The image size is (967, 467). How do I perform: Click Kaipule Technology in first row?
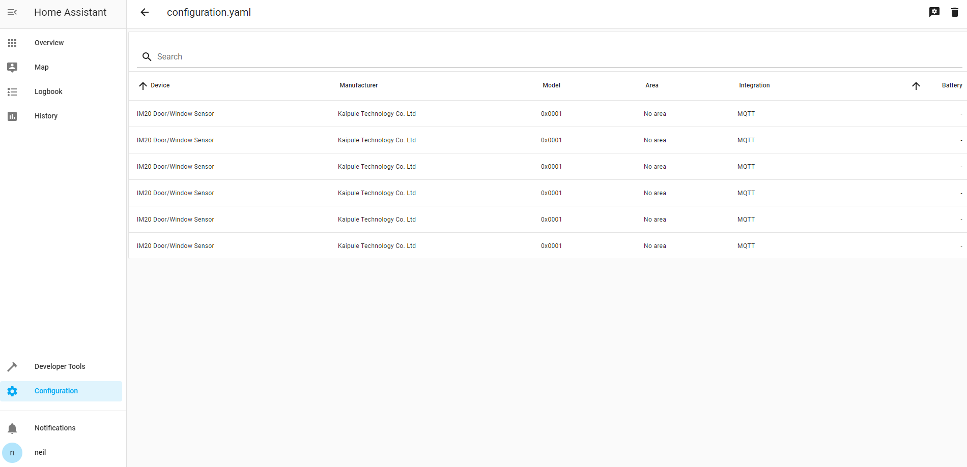pos(377,114)
